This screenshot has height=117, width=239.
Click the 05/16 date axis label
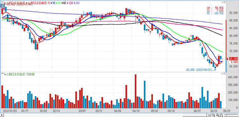coord(171,111)
